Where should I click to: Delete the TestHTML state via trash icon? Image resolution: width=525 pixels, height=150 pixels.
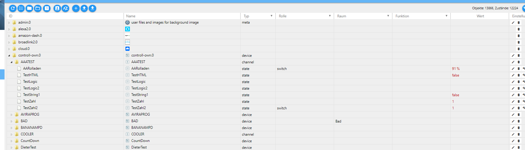(518, 75)
